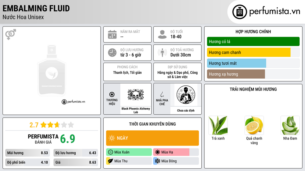Screen dimensions: 305x171
Task: Select the Hương tươi mát blue bar
Action: click(x=253, y=63)
